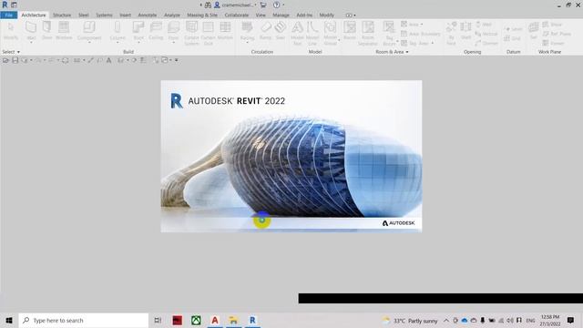Click the Grid datum button
Viewport: 583px width, 328px height.
[512, 38]
